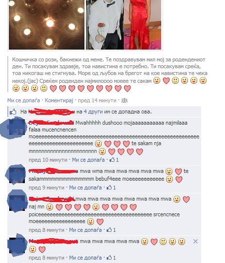This screenshot has height=263, width=225.
Task: Click thumbs-up count on the poiceee srcencnece comment
Action: tap(111, 229)
